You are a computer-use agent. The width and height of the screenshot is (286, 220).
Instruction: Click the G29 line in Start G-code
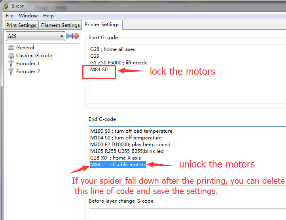pyautogui.click(x=95, y=56)
